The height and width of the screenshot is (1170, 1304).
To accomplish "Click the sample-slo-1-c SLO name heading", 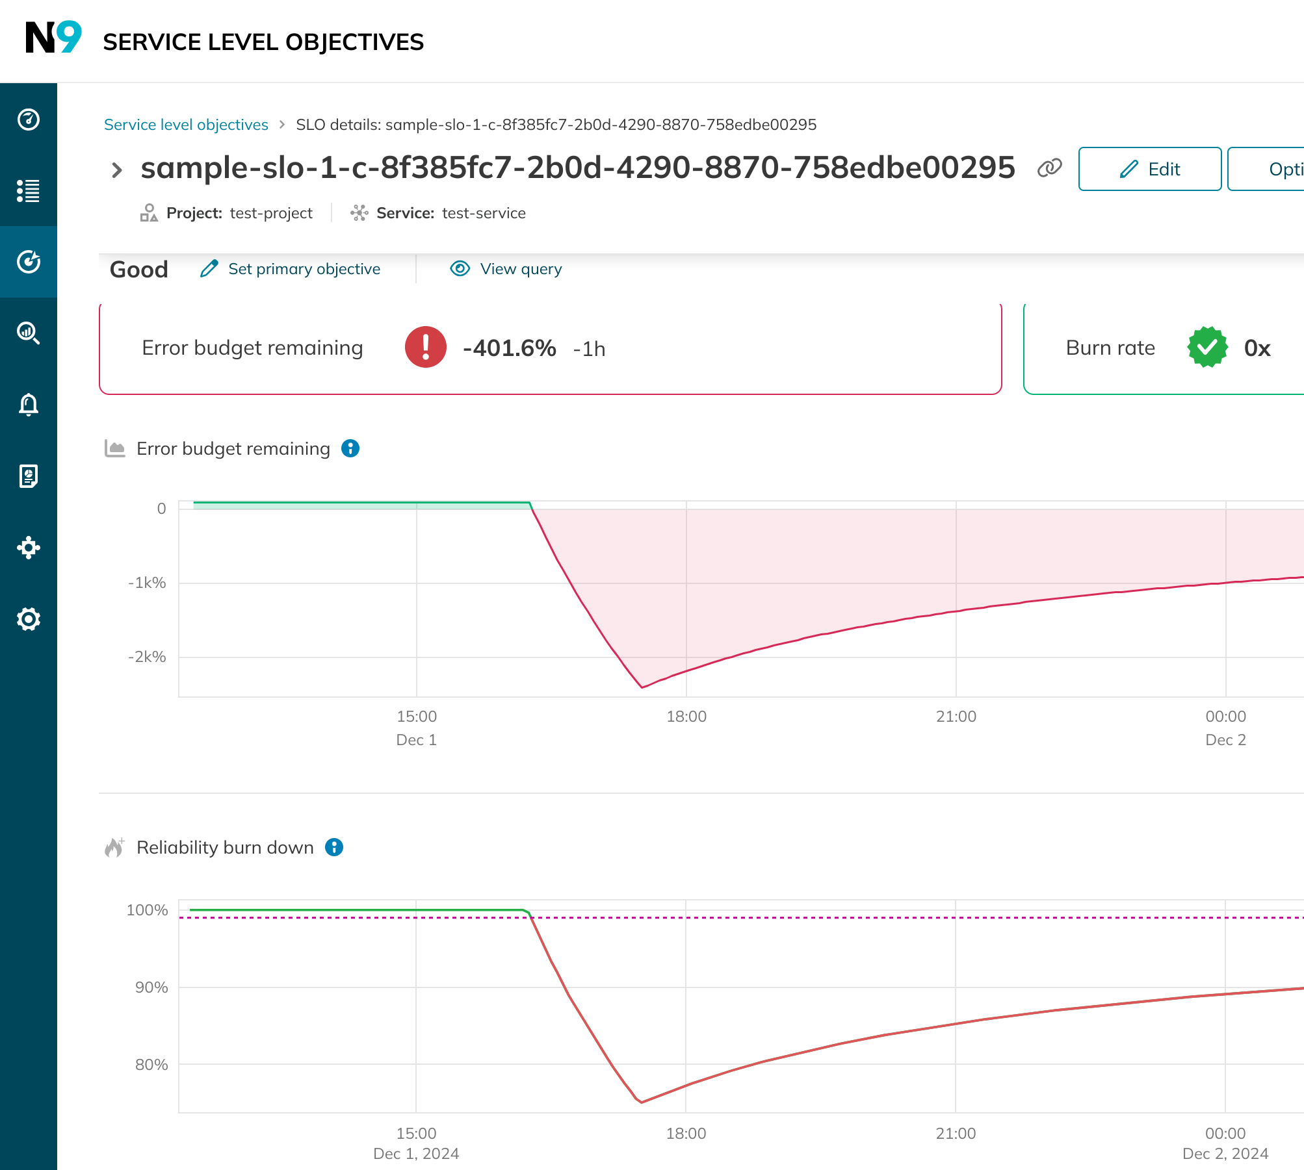I will (578, 168).
